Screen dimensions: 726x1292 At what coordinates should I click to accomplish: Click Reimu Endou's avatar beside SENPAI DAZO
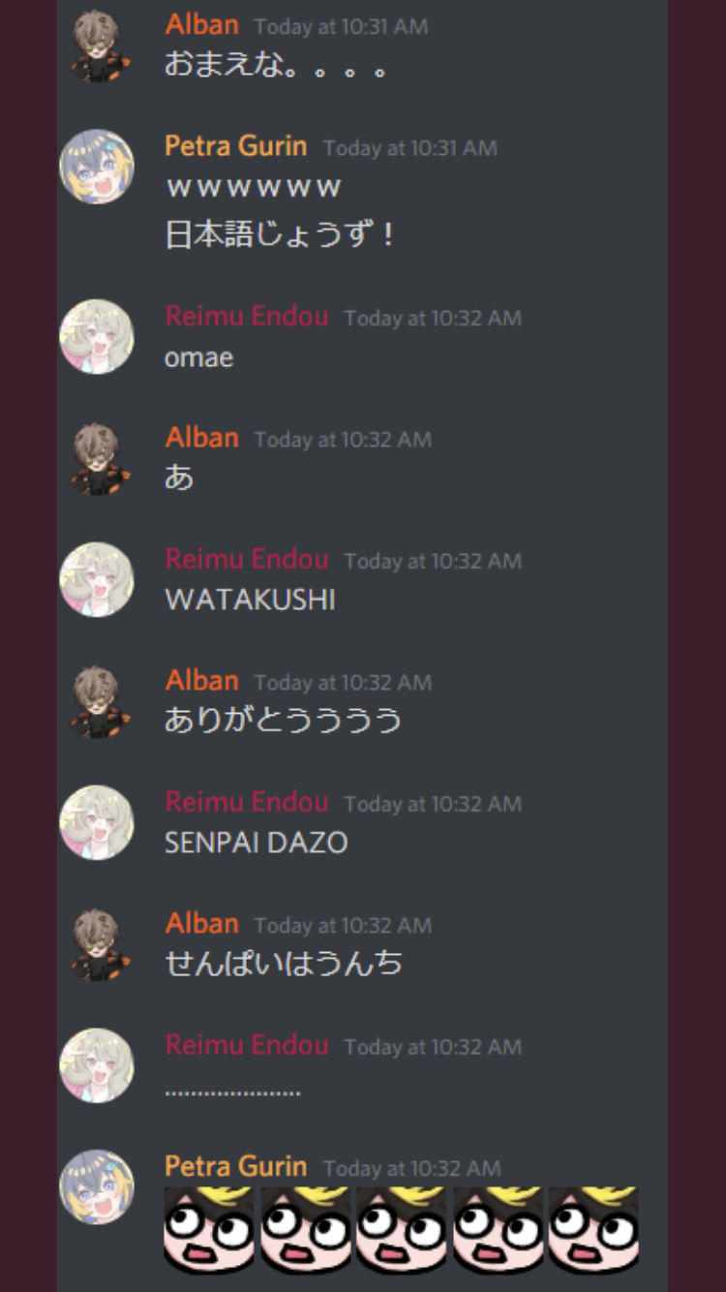point(97,823)
